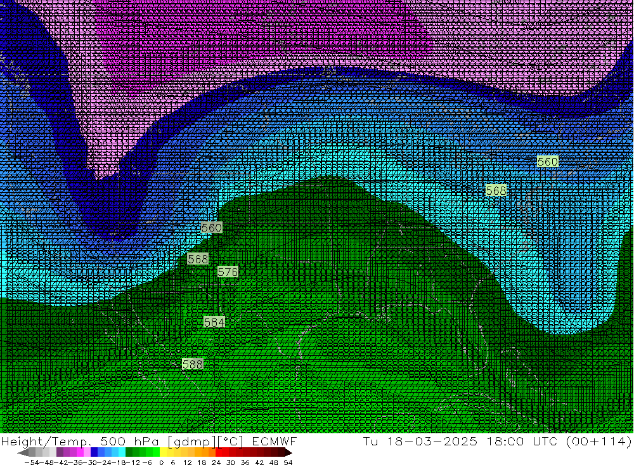The width and height of the screenshot is (634, 465).
Task: Click the 'Height/Temp.' title text
Action: point(46,442)
